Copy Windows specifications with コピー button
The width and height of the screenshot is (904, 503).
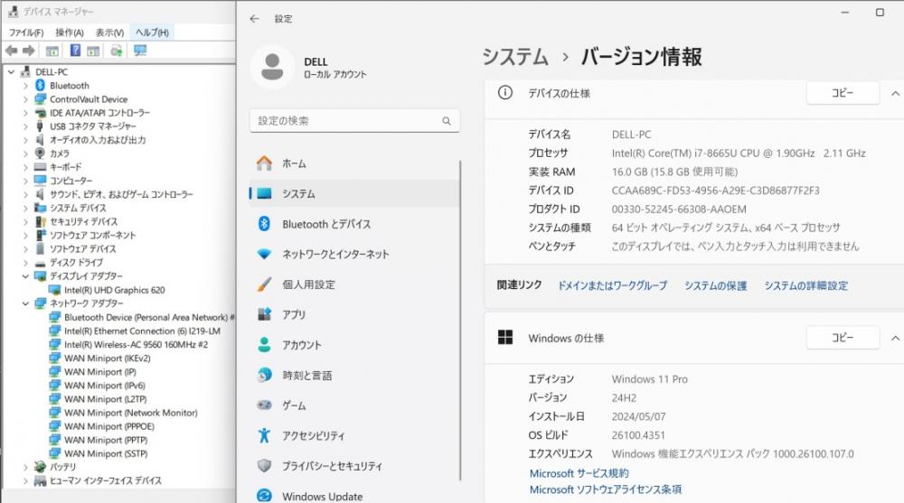point(843,338)
